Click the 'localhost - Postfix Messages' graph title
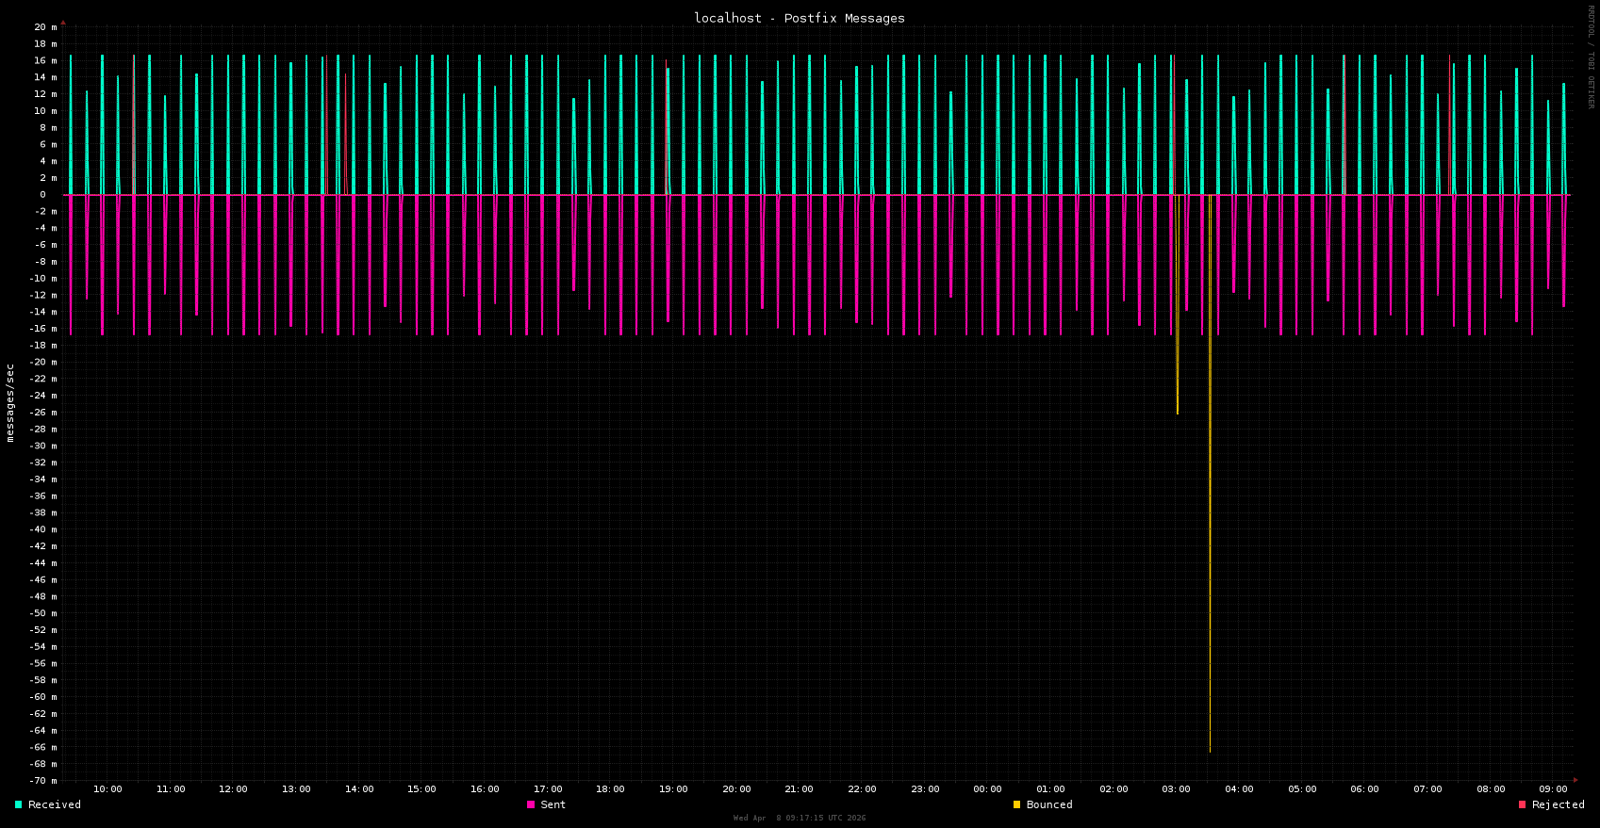 (800, 18)
